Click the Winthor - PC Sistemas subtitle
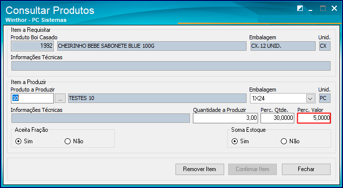343x188 pixels. pos(36,20)
